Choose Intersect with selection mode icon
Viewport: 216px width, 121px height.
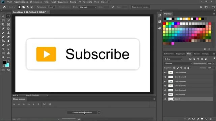pyautogui.click(x=32, y=7)
